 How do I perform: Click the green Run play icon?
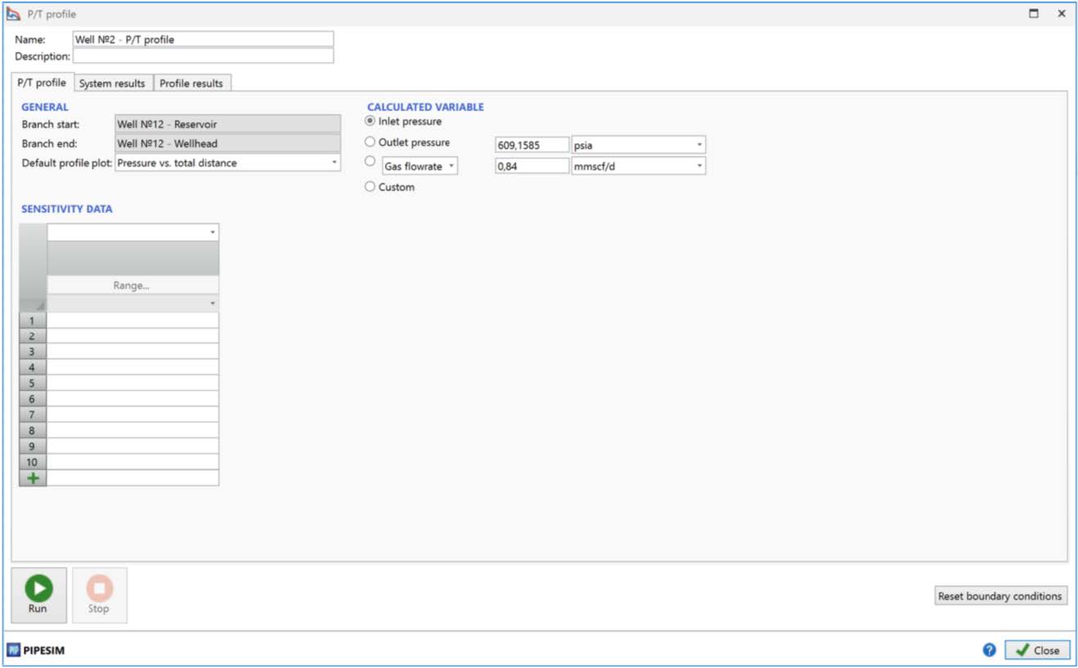coord(38,588)
